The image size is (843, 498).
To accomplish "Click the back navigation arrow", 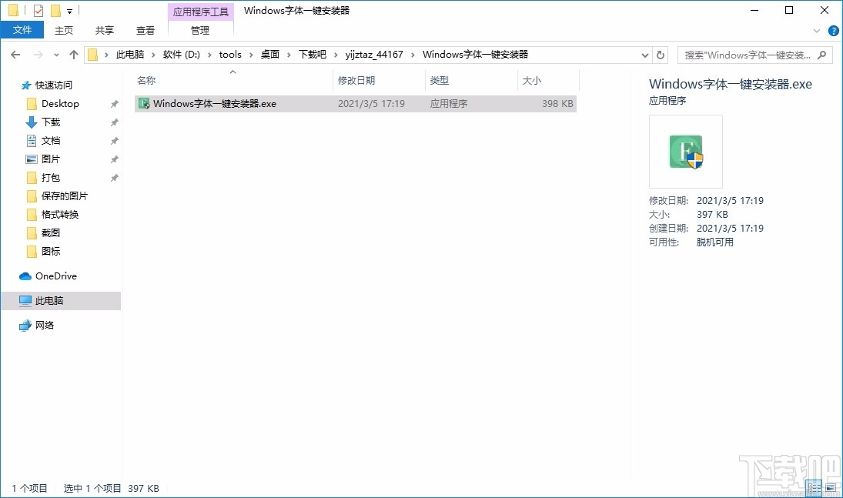I will (x=15, y=55).
